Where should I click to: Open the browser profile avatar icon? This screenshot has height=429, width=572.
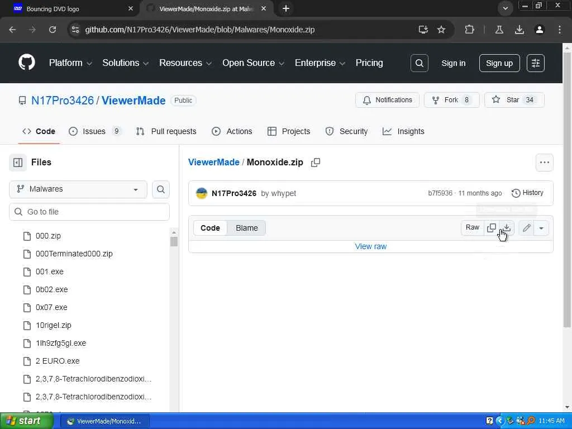540,30
